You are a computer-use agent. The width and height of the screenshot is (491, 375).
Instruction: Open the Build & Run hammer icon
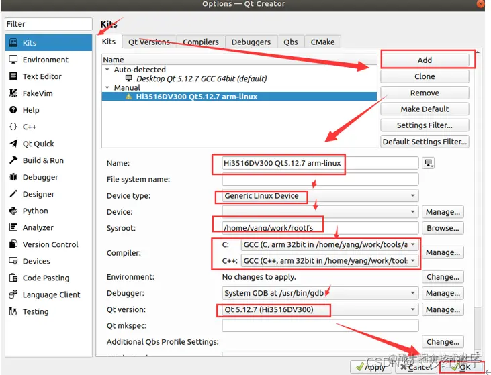pos(13,160)
